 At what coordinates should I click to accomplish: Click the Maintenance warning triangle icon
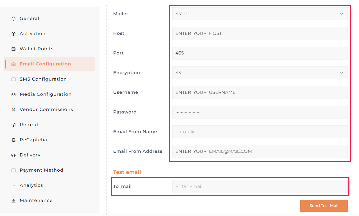tap(13, 201)
